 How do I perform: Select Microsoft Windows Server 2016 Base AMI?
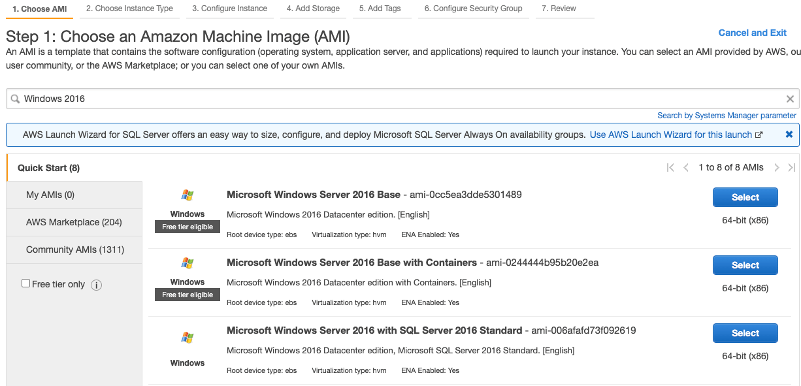[x=745, y=197]
